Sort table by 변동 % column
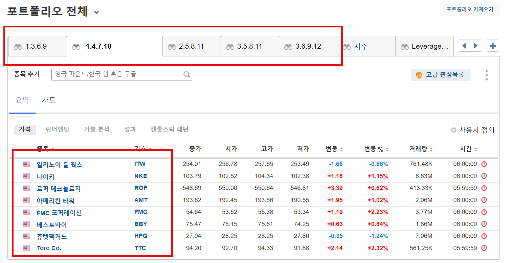The image size is (512, 263). tap(376, 149)
